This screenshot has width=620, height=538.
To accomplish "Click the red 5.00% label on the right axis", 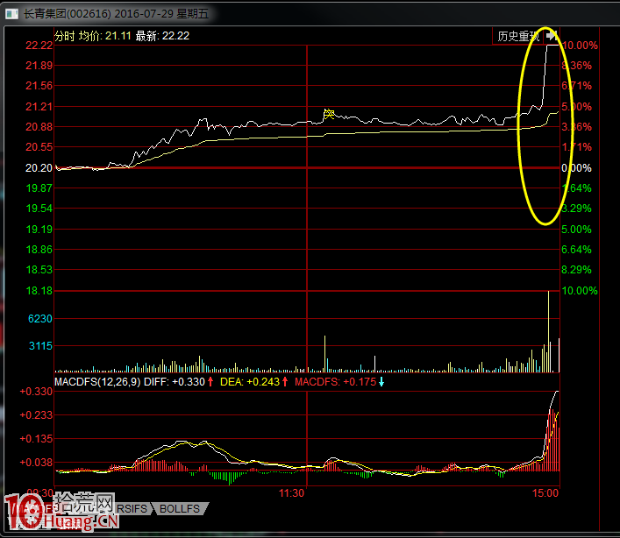I will pos(577,107).
